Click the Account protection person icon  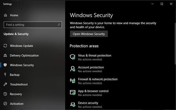(x=73, y=69)
